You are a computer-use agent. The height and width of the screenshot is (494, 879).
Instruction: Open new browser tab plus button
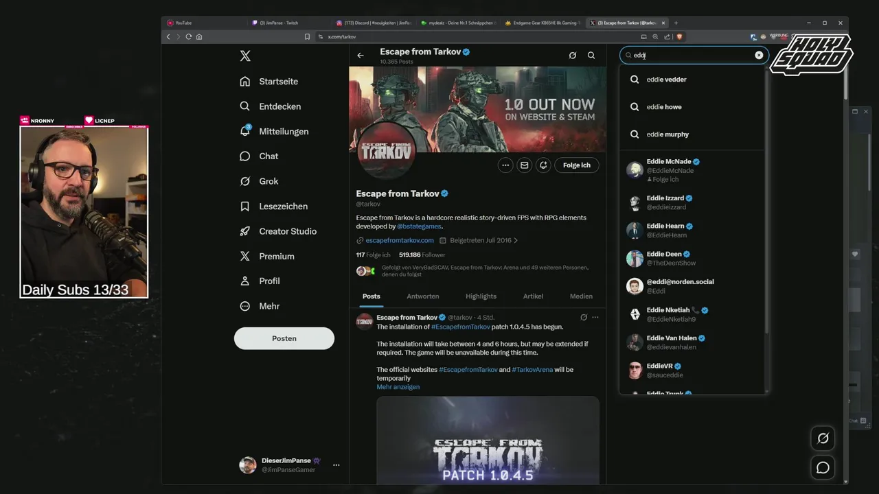click(676, 23)
